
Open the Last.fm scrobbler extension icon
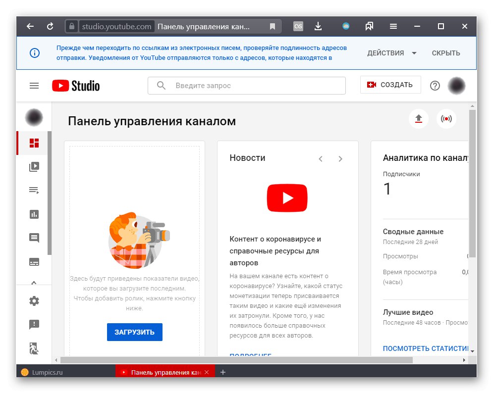[x=298, y=26]
